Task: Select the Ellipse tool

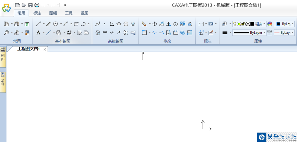Action: tap(119, 24)
